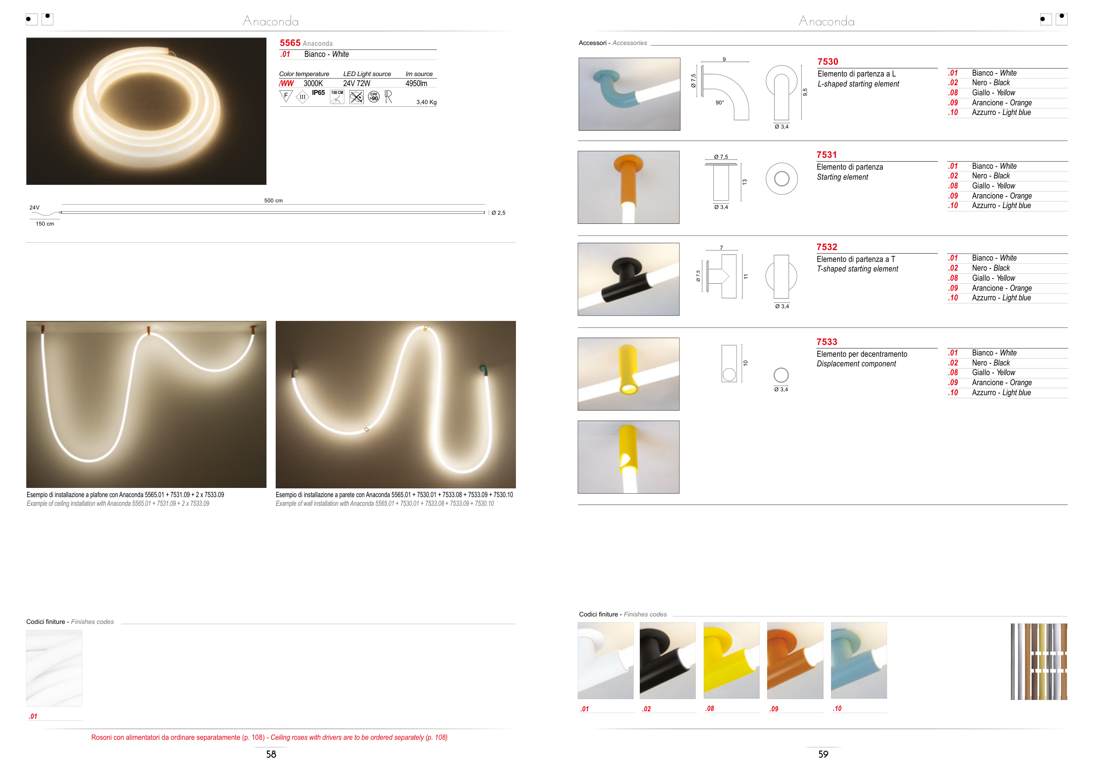Click the 150 CM cable length icon
Screen dimensions: 1094x773
click(337, 97)
